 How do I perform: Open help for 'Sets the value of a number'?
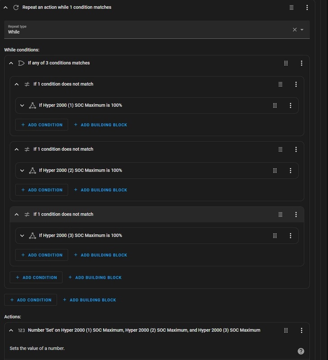[301, 351]
